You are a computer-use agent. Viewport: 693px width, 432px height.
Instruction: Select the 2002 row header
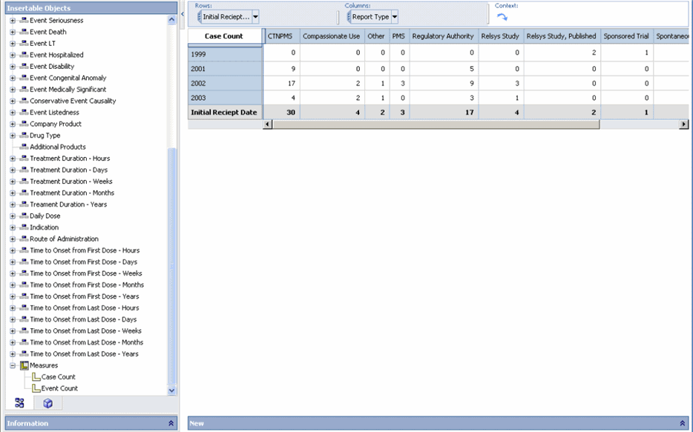click(x=225, y=84)
